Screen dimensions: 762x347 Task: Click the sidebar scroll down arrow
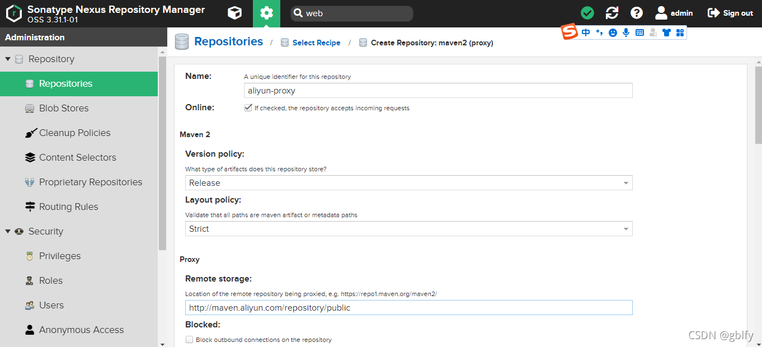click(x=163, y=343)
